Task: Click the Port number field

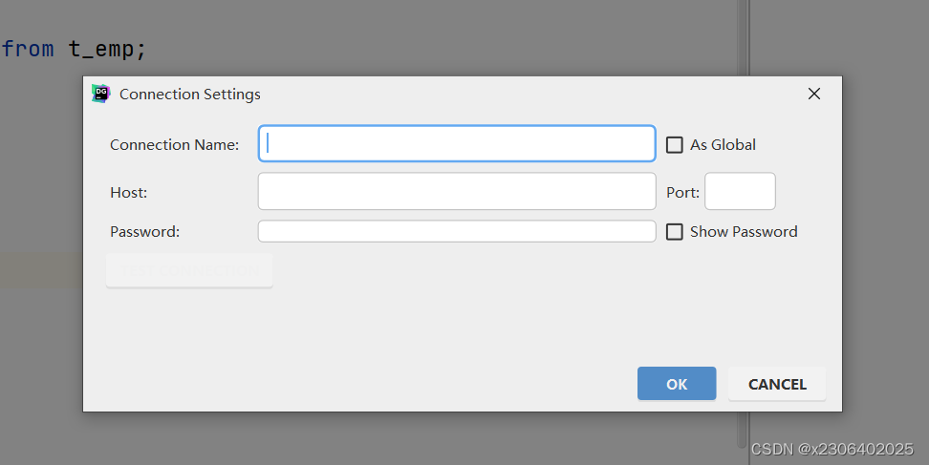Action: tap(740, 191)
